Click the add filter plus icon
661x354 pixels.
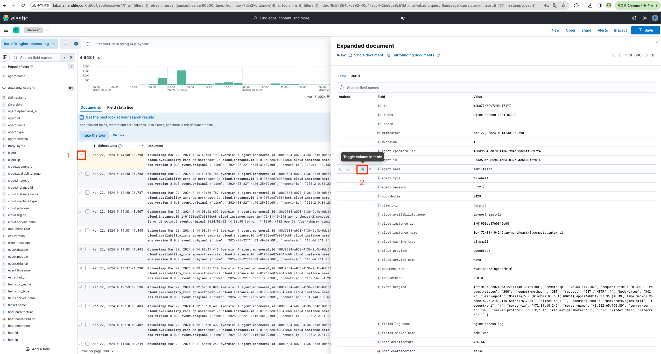76,44
